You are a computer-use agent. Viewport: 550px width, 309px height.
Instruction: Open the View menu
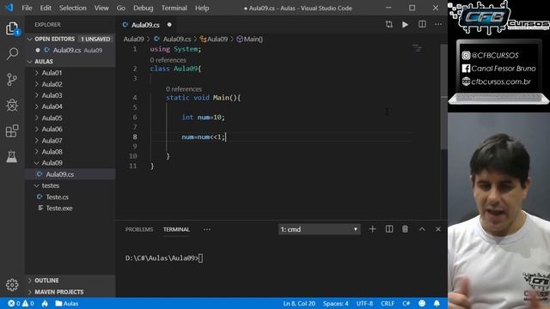pos(101,8)
